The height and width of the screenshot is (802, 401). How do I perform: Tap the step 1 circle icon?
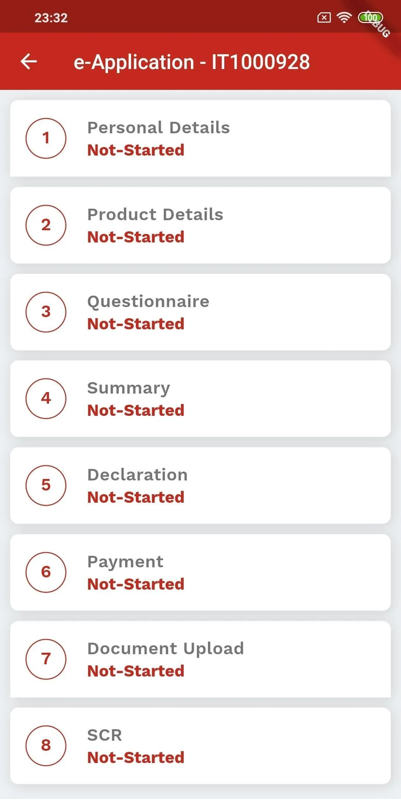tap(46, 138)
